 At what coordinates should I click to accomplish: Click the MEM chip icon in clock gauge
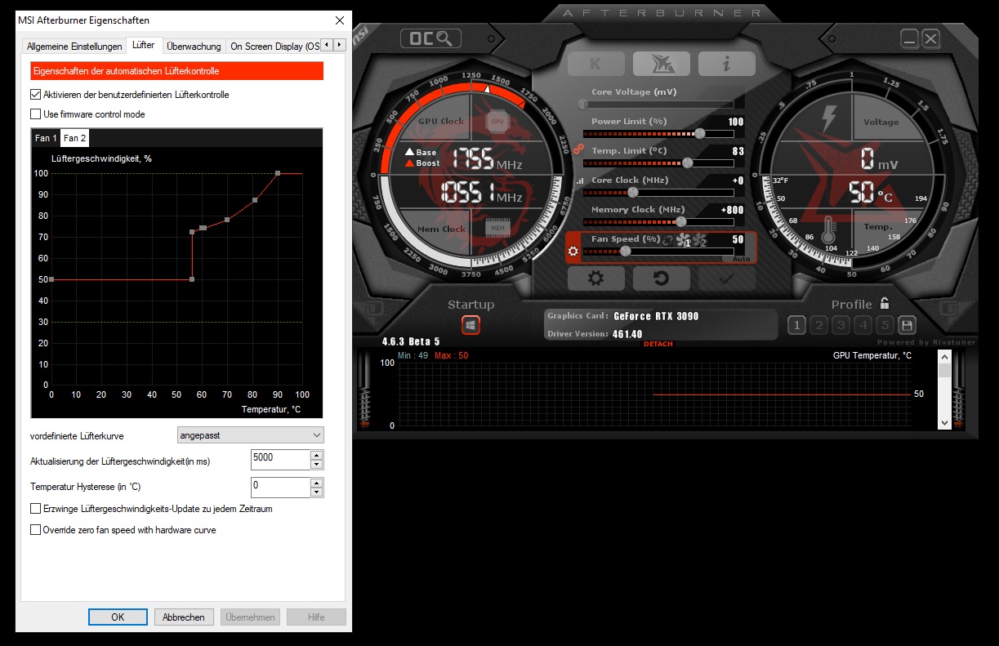[x=497, y=228]
